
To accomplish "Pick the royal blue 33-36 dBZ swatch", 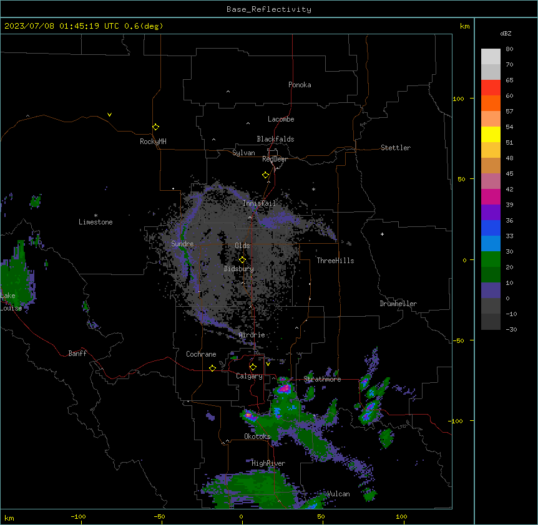I will pyautogui.click(x=491, y=228).
